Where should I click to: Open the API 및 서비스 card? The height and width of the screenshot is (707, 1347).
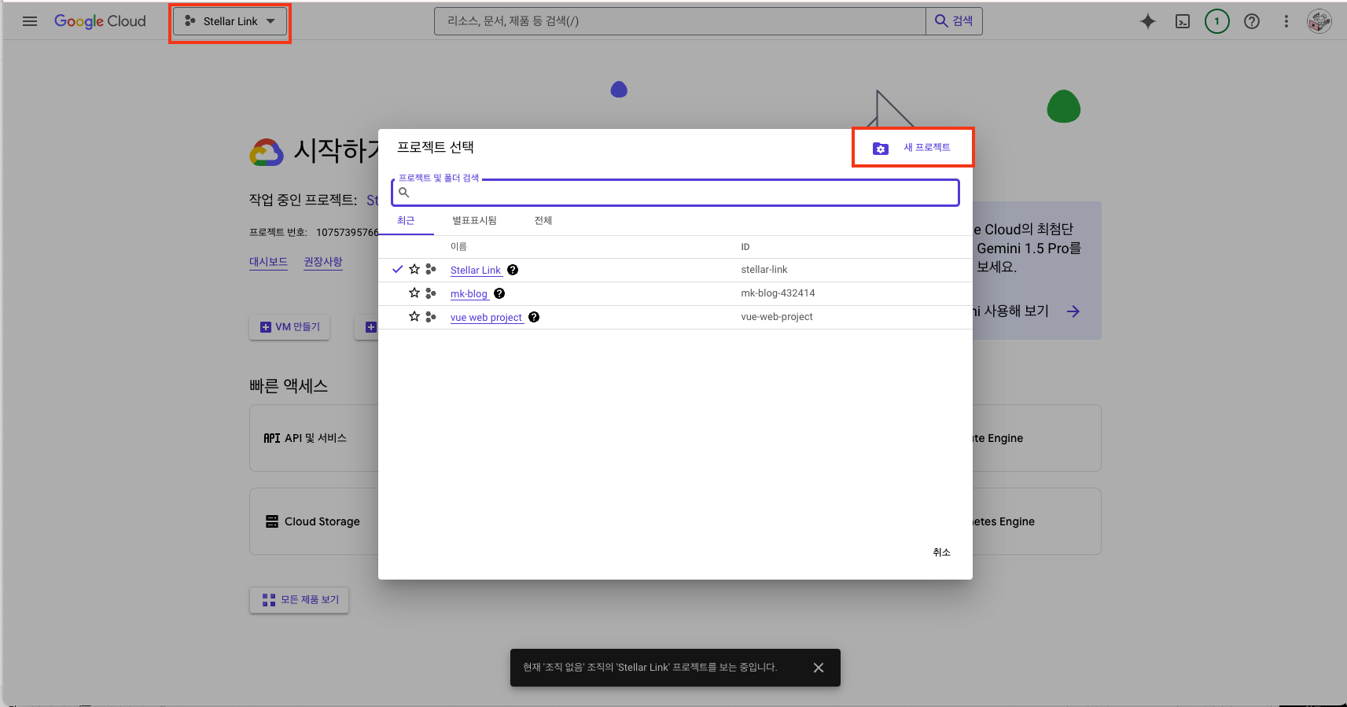click(314, 438)
